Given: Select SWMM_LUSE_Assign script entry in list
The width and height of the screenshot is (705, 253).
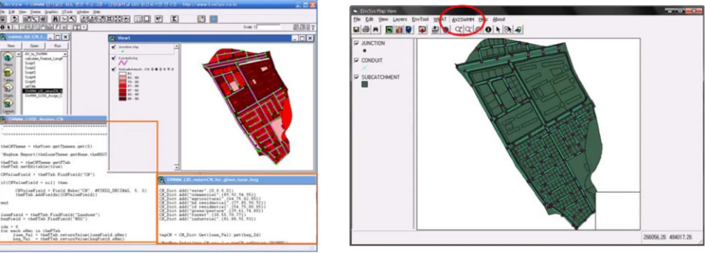Looking at the screenshot, I should 43,96.
